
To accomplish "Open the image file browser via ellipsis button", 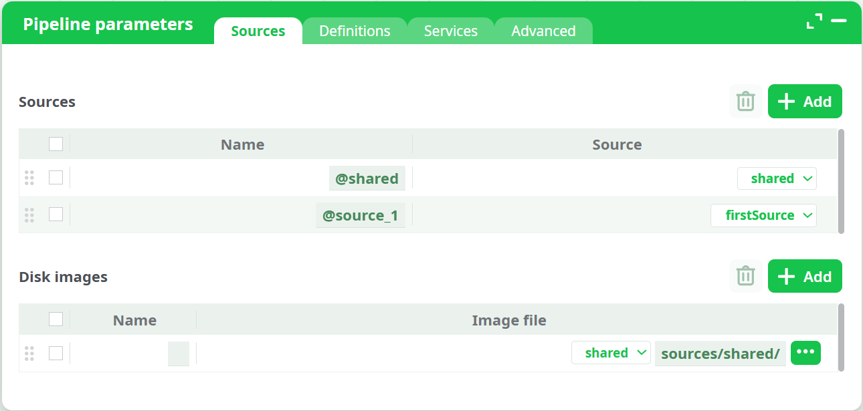I will tap(805, 352).
